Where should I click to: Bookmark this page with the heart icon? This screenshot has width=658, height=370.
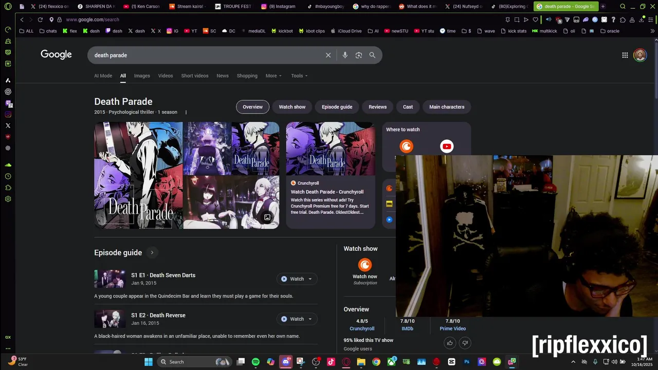click(535, 20)
